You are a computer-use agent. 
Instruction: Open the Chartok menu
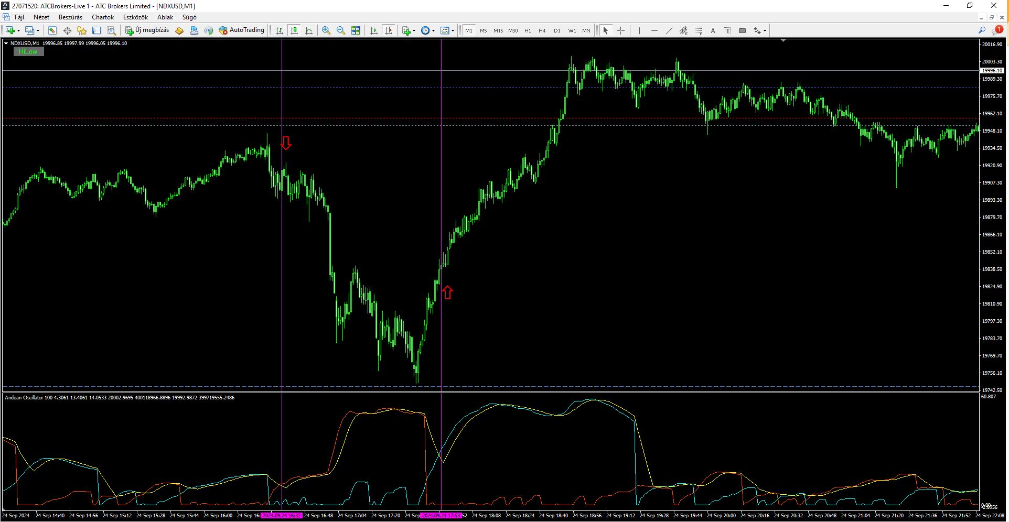click(x=103, y=17)
